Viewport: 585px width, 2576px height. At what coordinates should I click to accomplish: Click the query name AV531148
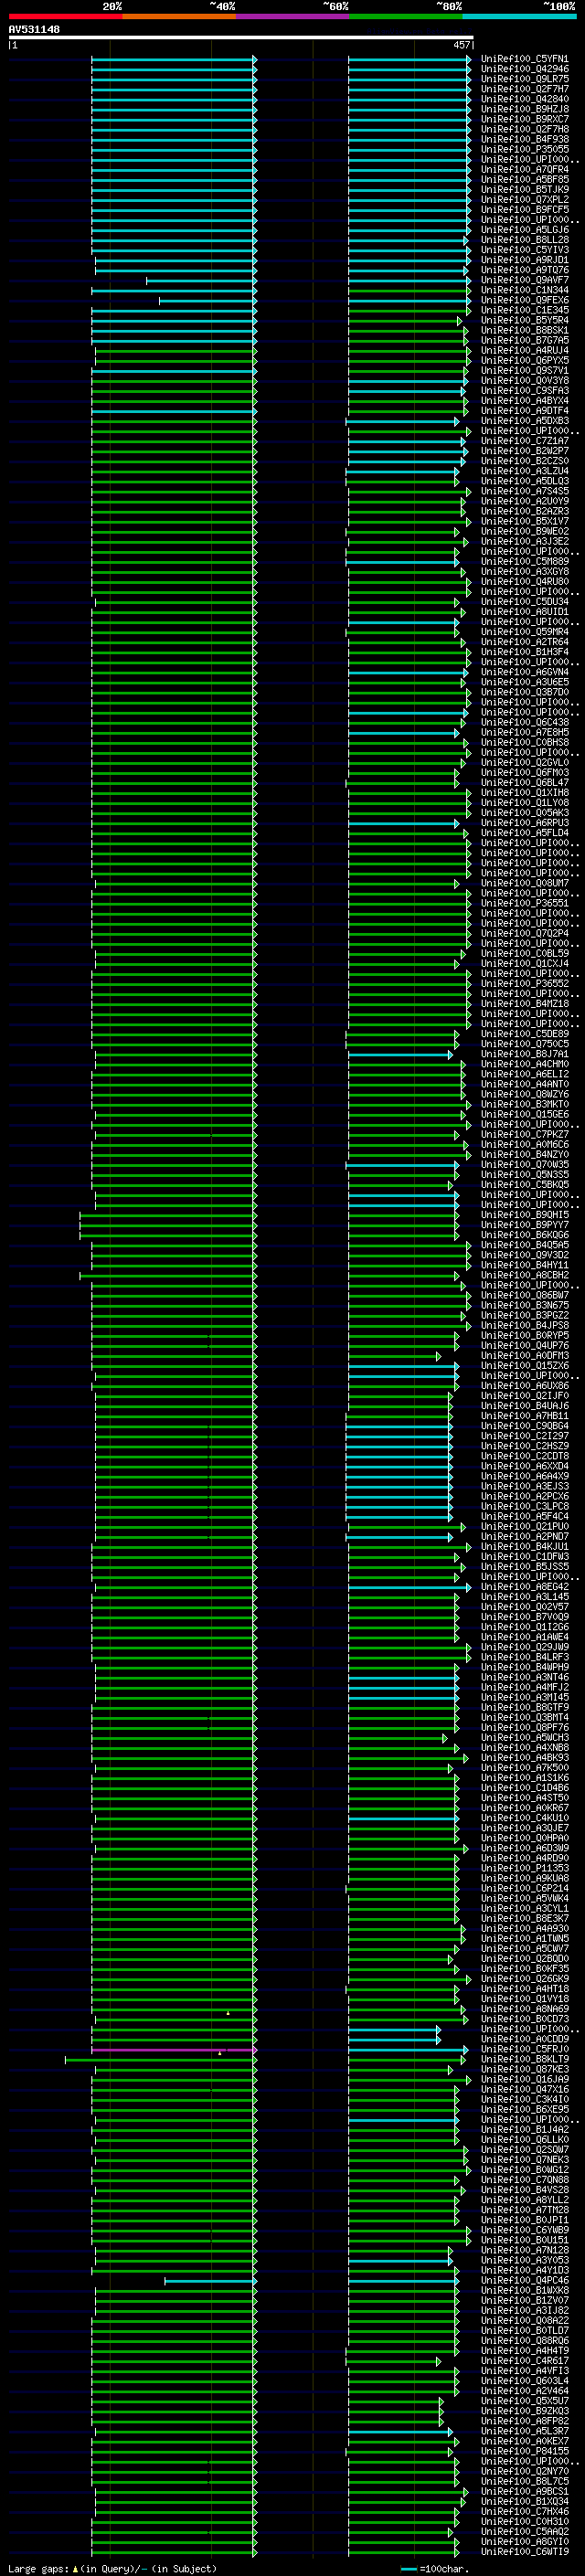[34, 29]
